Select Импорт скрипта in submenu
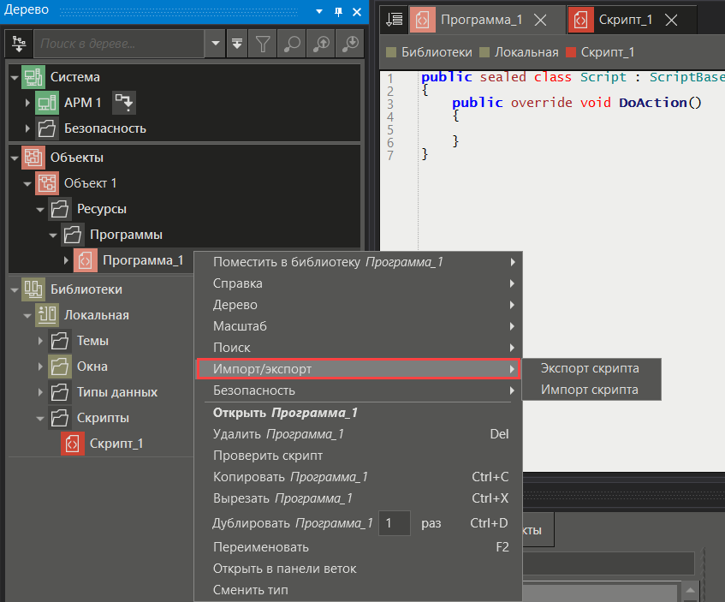 589,390
